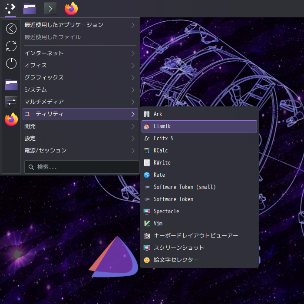Screen dimensions: 304x304
Task: Expand the オフィス category arrow
Action: (133, 65)
